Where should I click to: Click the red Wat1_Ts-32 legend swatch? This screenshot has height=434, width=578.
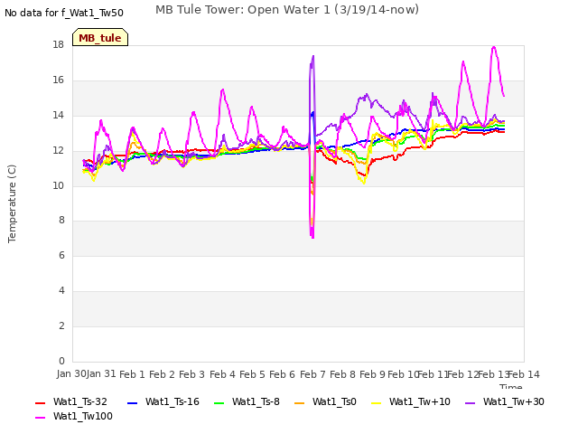tap(40, 403)
